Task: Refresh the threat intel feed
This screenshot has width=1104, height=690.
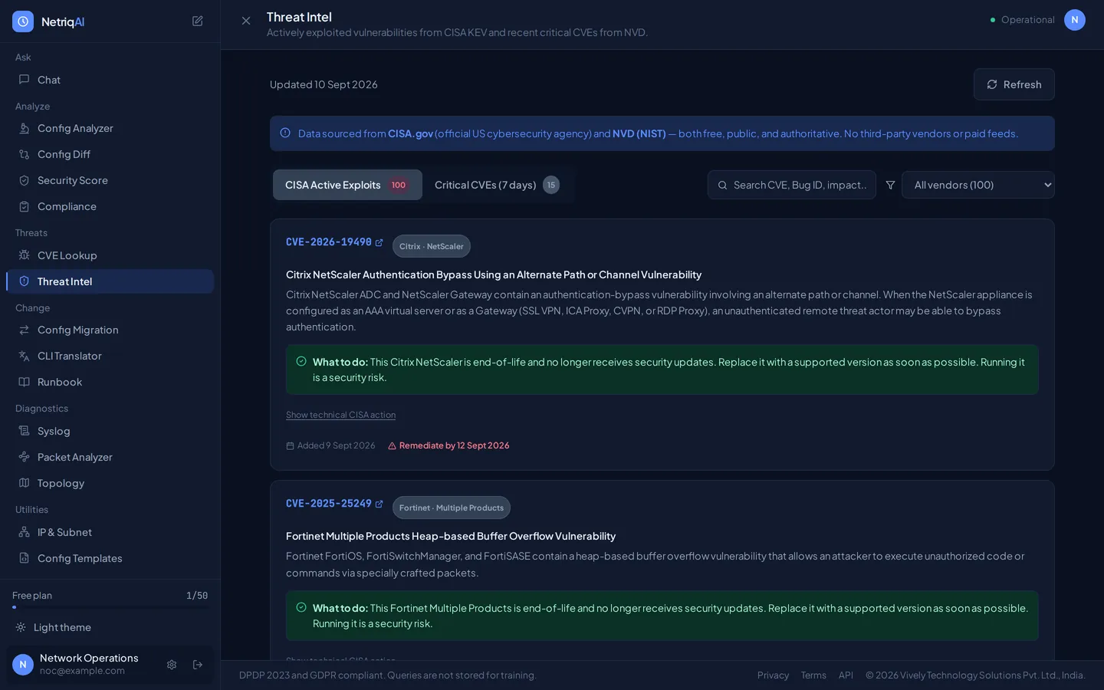Action: 1014,84
